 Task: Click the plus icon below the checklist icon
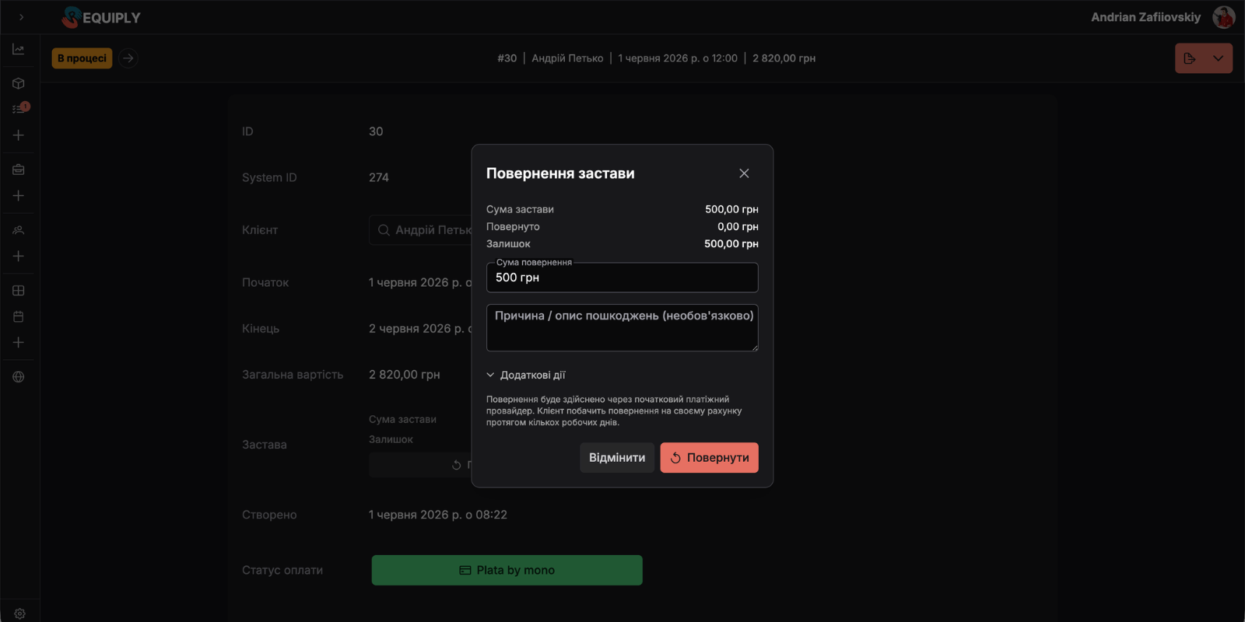(x=19, y=135)
